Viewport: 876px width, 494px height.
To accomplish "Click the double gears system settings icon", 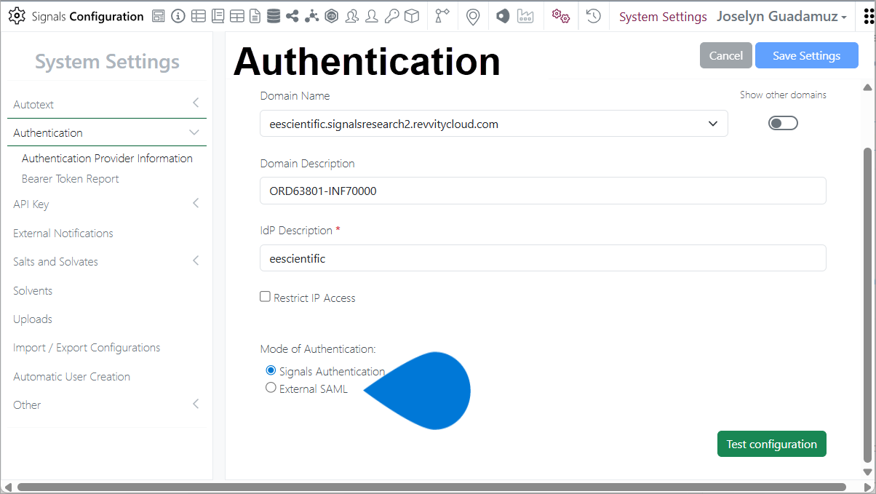I will coord(560,16).
